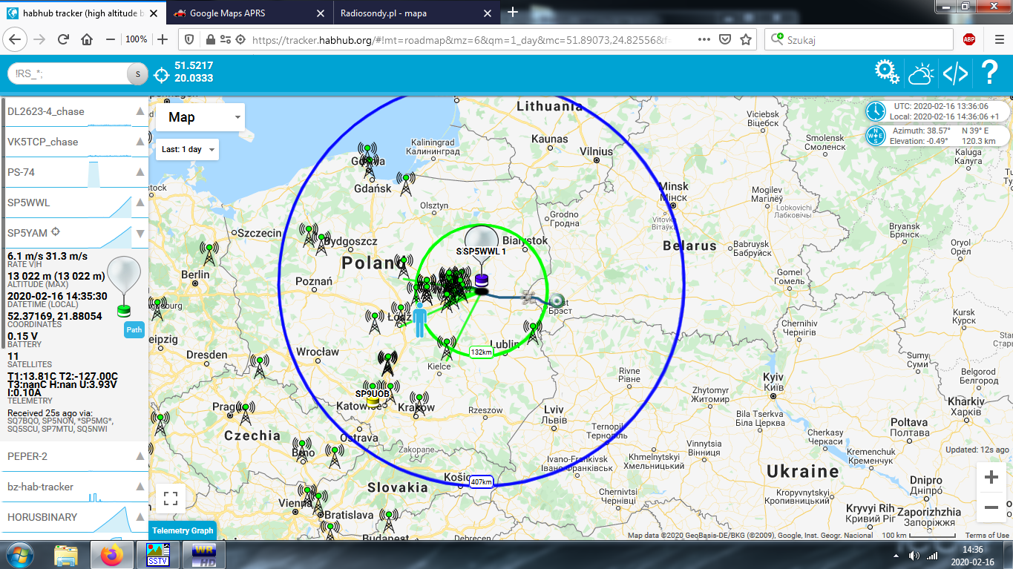Click the blue person chaser marker on map
The width and height of the screenshot is (1013, 569).
(x=421, y=319)
